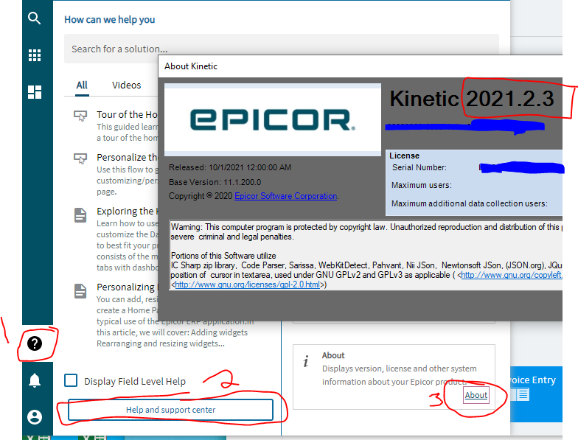Click the Released: 10/1/2021 text
The height and width of the screenshot is (440, 578).
[x=230, y=168]
